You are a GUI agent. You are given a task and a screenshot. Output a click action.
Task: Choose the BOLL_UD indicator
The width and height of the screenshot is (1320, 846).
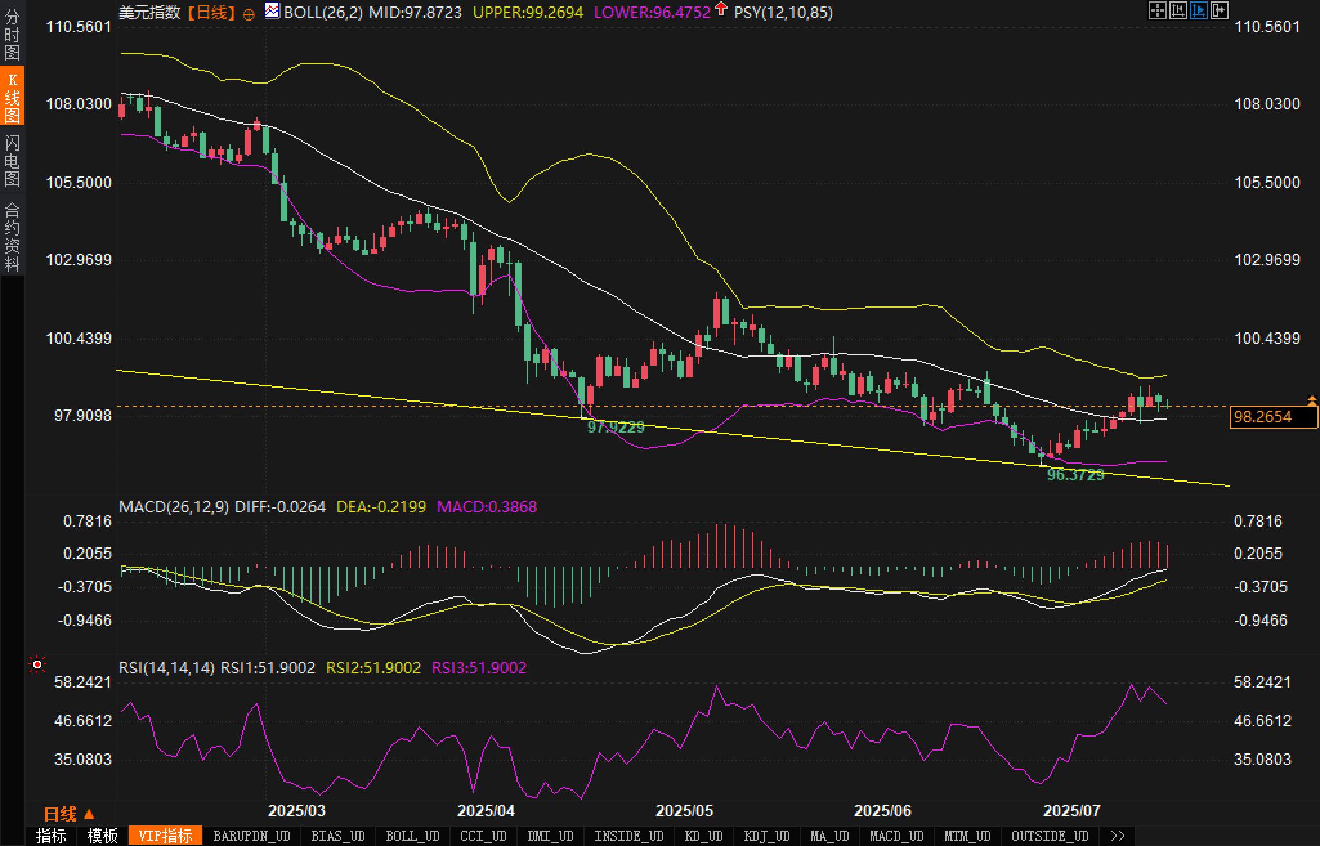click(x=412, y=836)
